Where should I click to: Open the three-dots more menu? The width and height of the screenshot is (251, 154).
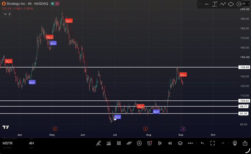[190, 143]
